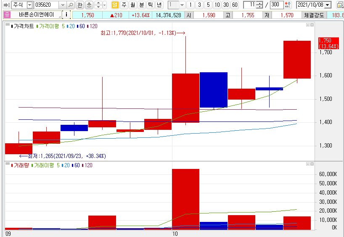Choose the 60 interval button
344x237 pixels.
[x=235, y=5]
